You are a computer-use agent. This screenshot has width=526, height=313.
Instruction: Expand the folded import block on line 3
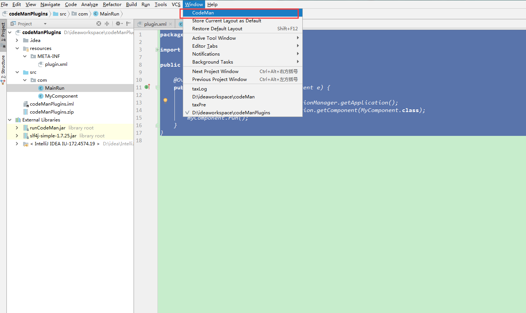157,50
